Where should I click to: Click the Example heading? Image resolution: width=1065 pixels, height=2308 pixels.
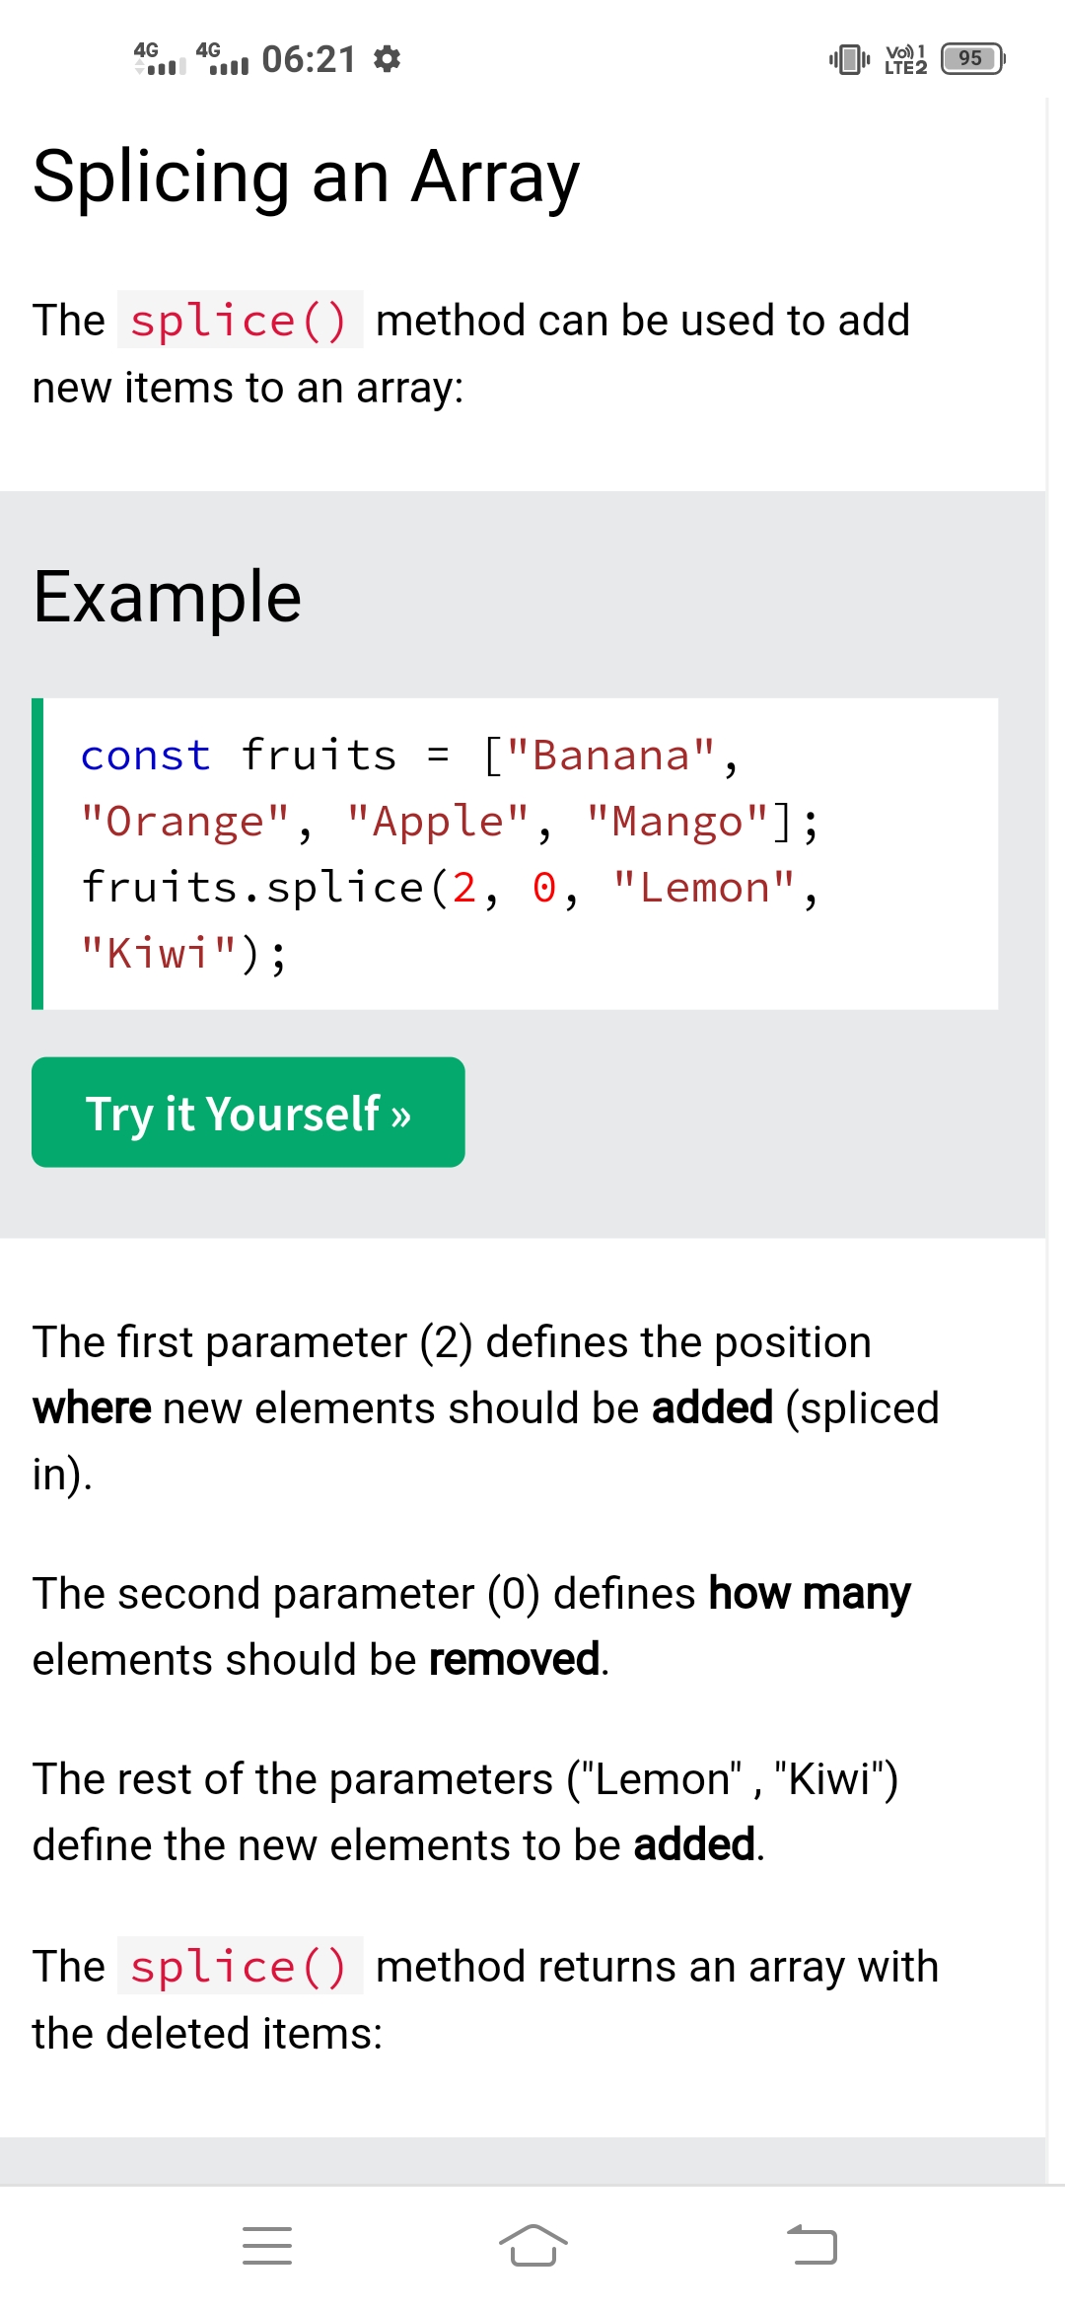(x=167, y=598)
